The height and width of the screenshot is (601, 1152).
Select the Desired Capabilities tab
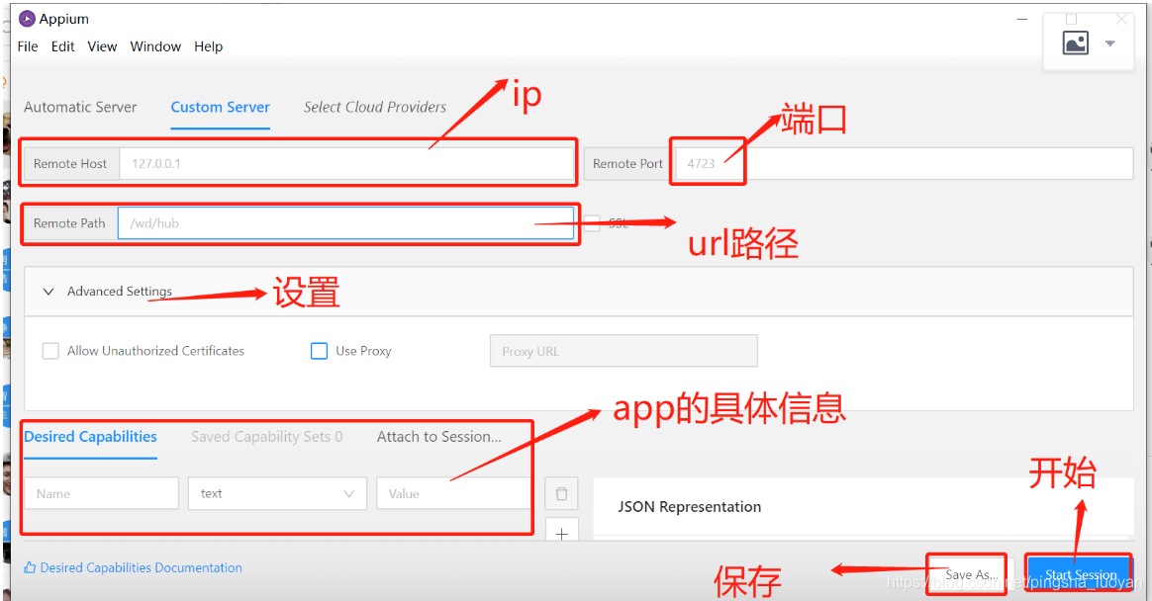pyautogui.click(x=90, y=437)
